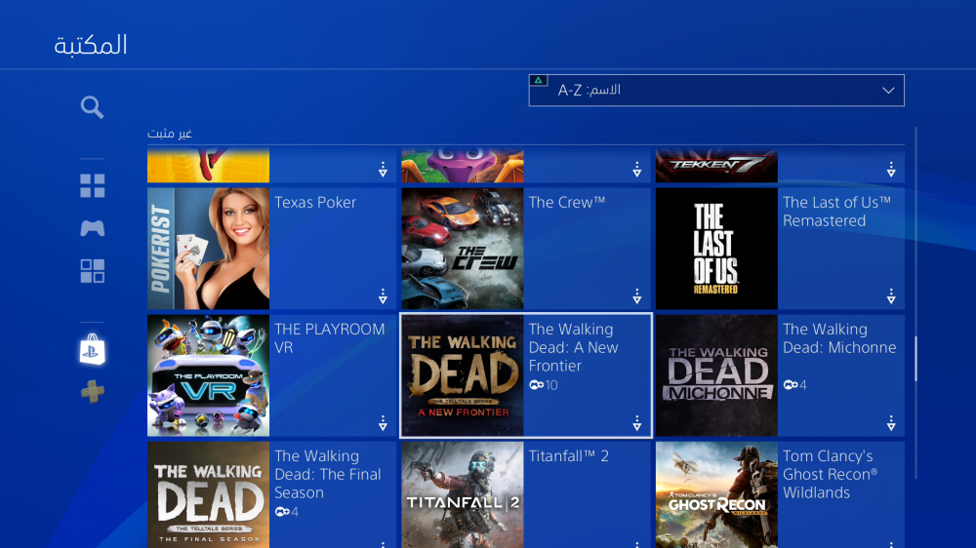Click the add-on count 4 icon on Michonne
Image resolution: width=976 pixels, height=548 pixels.
794,385
